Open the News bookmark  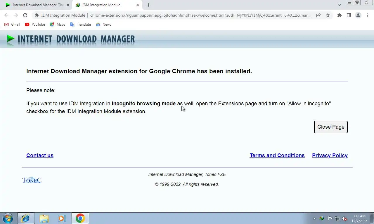tap(103, 24)
